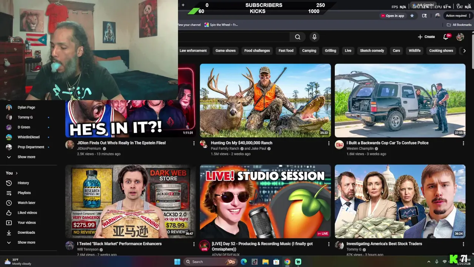Open more options for Hunting Ranch video
The image size is (474, 267).
[328, 143]
